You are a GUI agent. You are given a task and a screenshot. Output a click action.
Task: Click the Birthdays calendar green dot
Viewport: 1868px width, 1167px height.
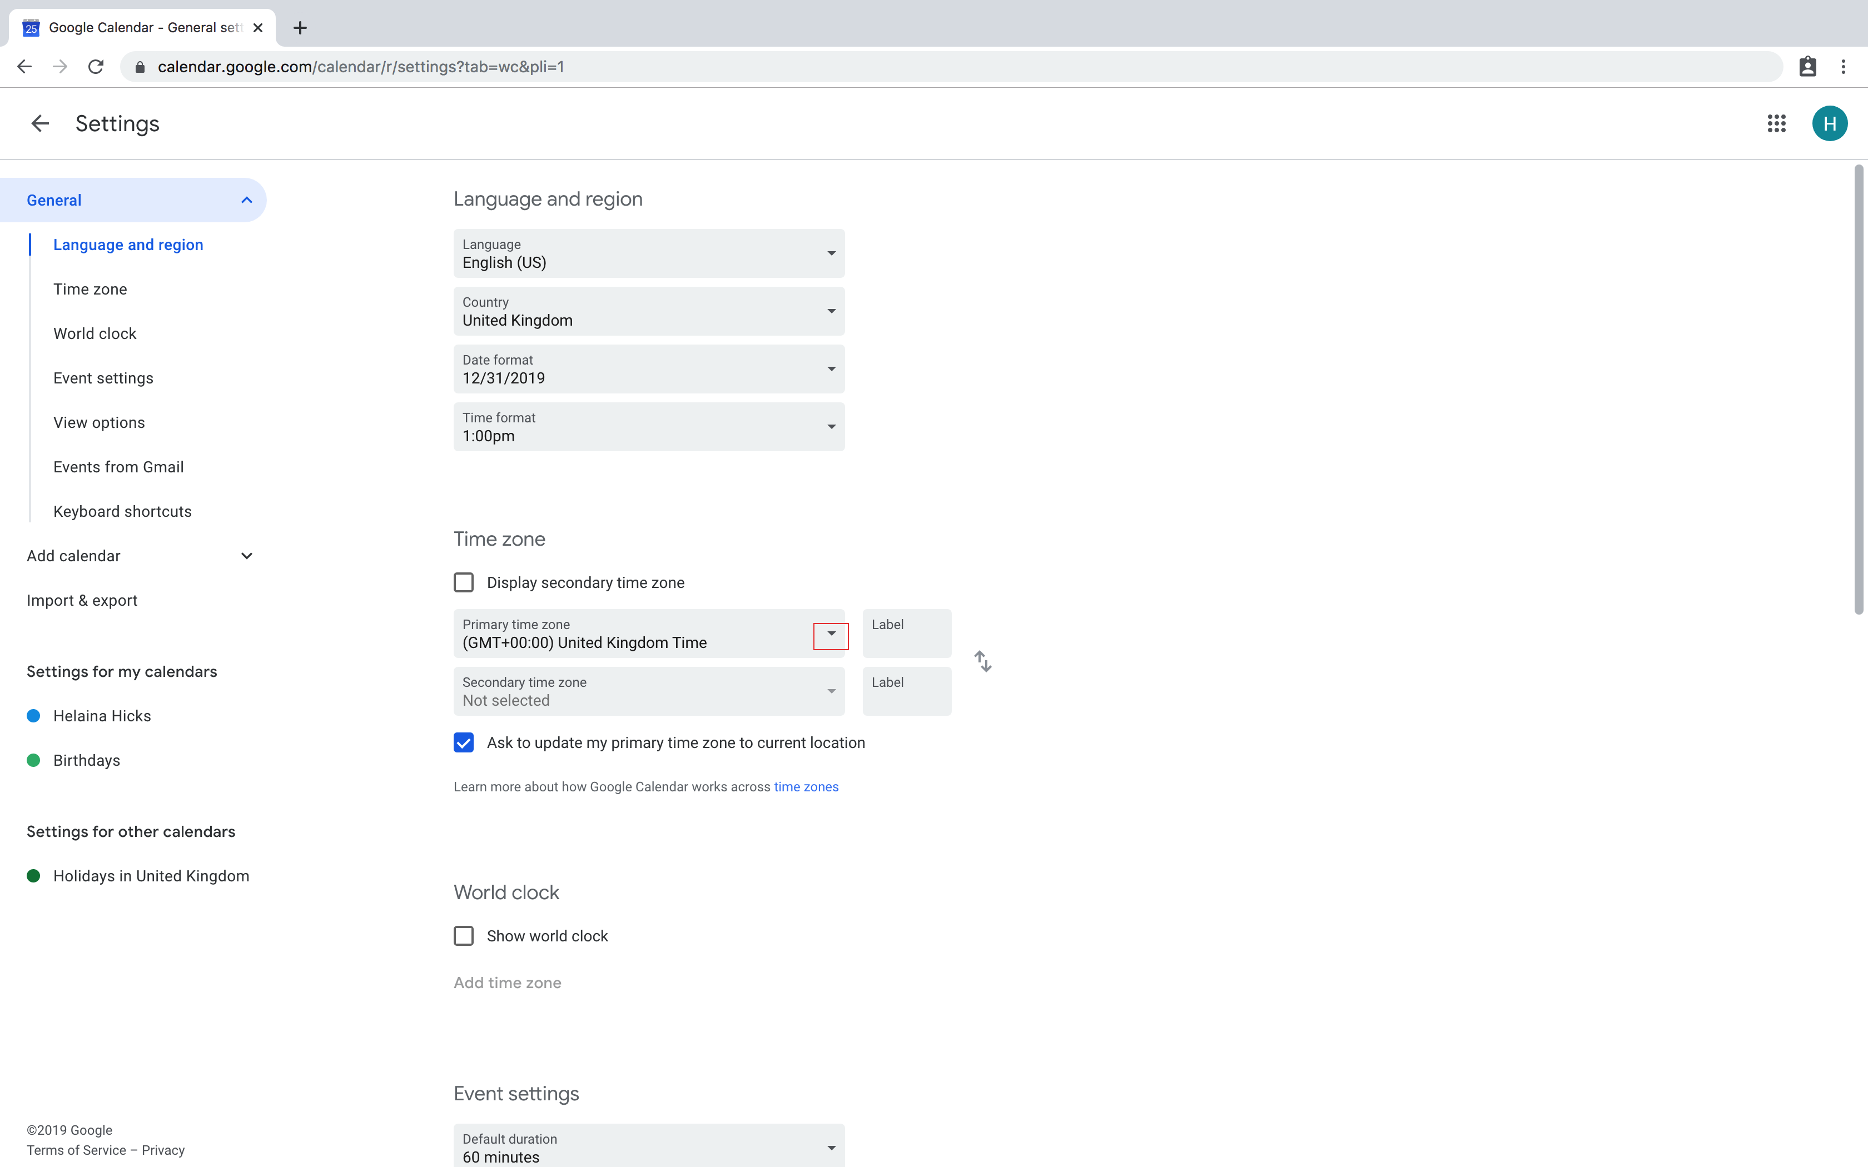pyautogui.click(x=33, y=761)
